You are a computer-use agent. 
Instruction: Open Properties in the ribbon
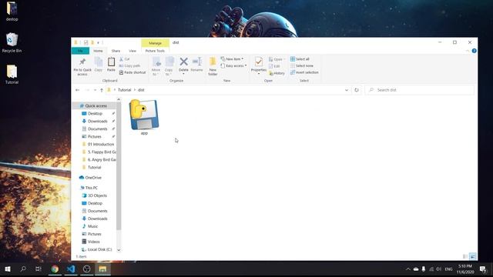259,65
